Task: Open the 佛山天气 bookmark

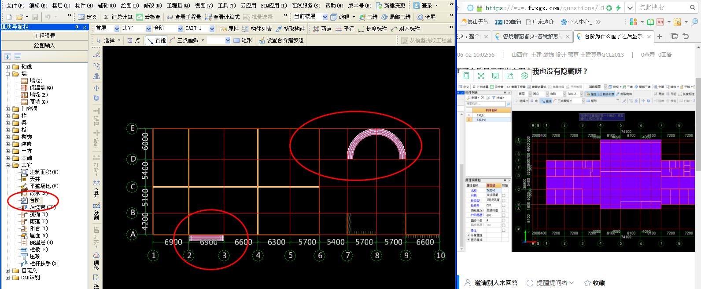Action: click(x=475, y=22)
